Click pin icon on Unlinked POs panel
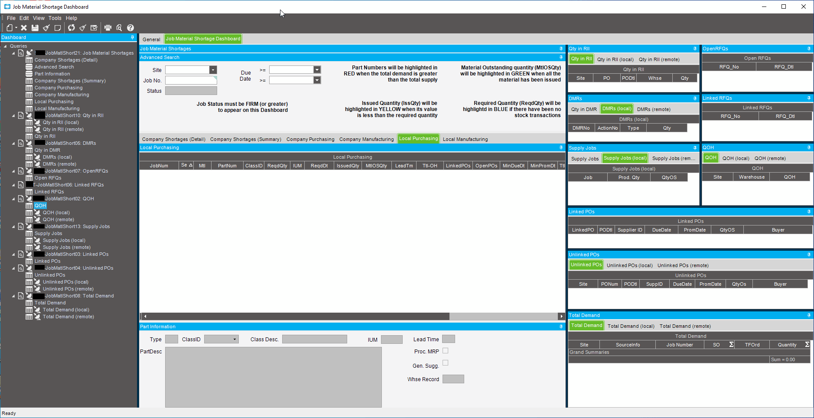Screen dimensions: 814x418 (809, 255)
